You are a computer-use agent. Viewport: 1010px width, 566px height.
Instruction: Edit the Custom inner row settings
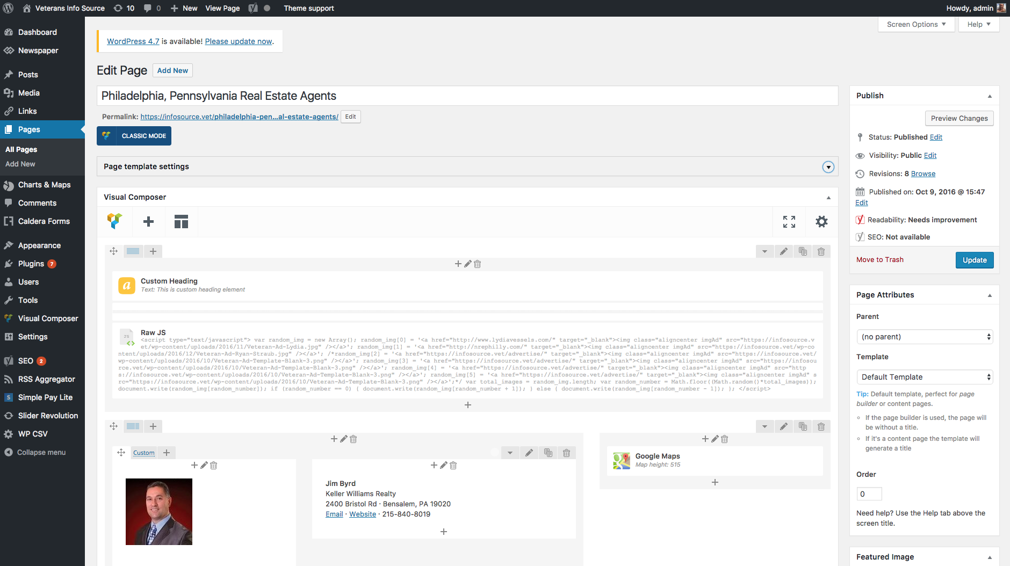click(x=529, y=453)
